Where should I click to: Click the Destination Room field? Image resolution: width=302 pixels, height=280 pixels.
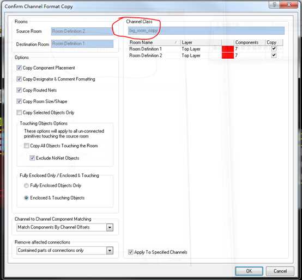82,43
